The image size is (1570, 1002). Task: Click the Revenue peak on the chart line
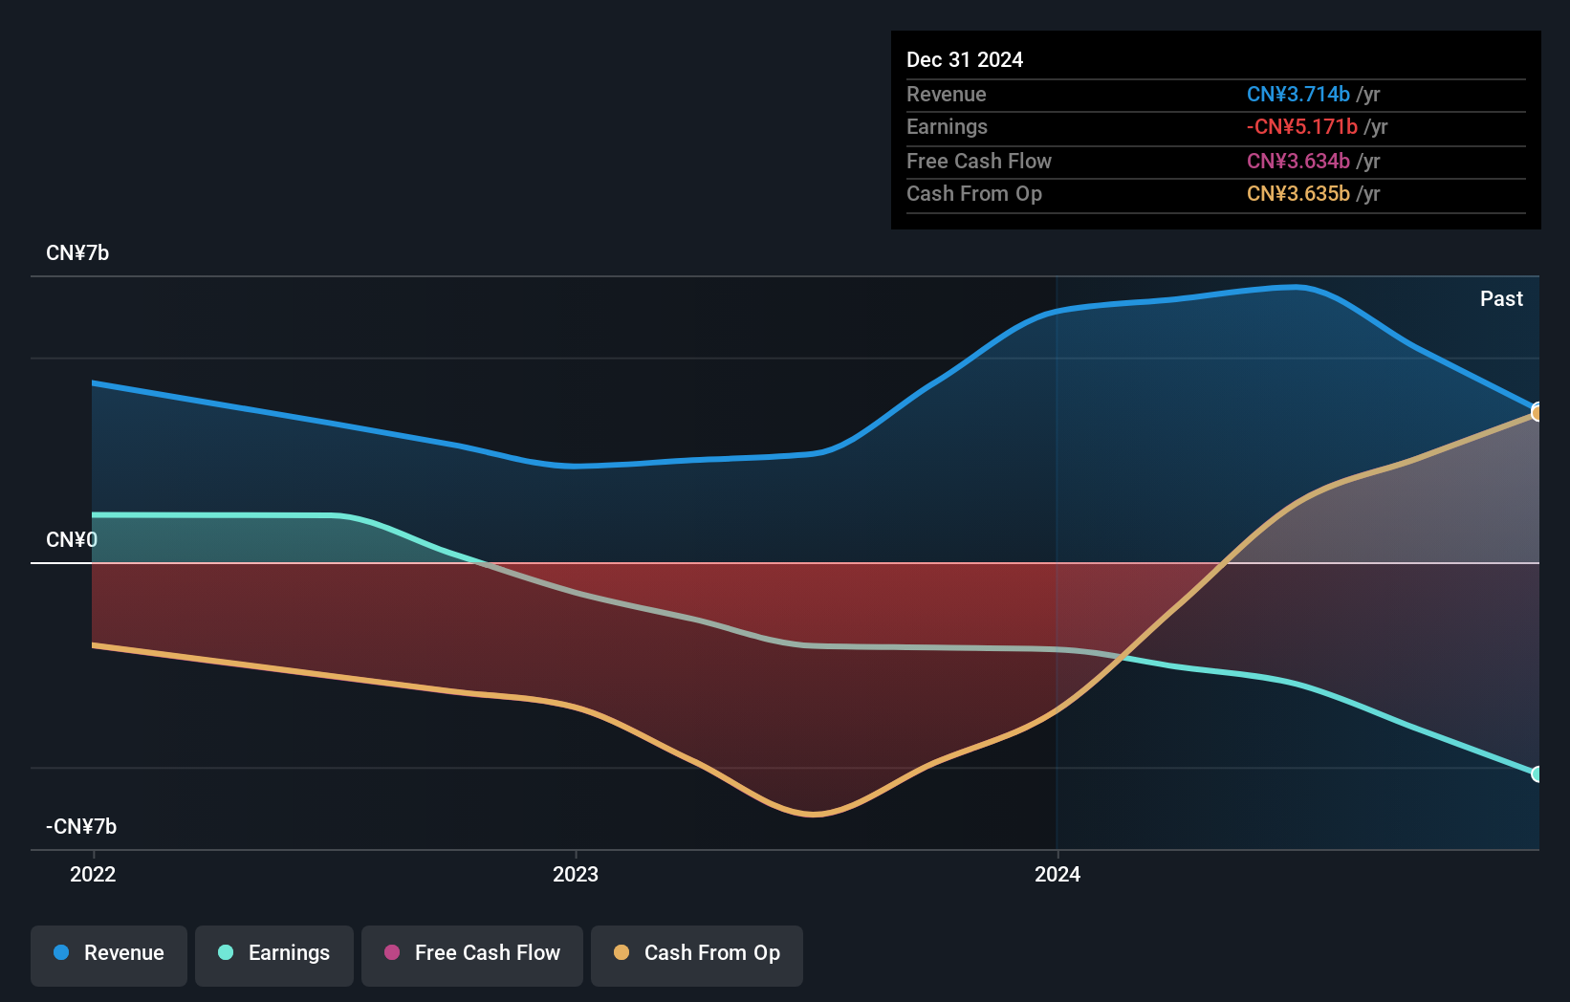[1297, 286]
